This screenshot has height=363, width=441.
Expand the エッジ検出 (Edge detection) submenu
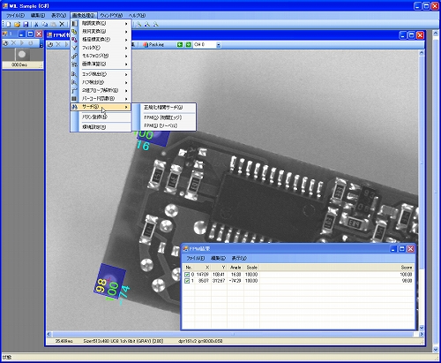click(x=101, y=74)
